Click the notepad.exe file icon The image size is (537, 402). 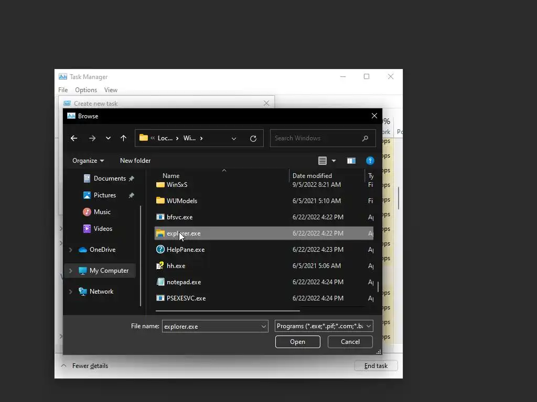click(x=160, y=282)
